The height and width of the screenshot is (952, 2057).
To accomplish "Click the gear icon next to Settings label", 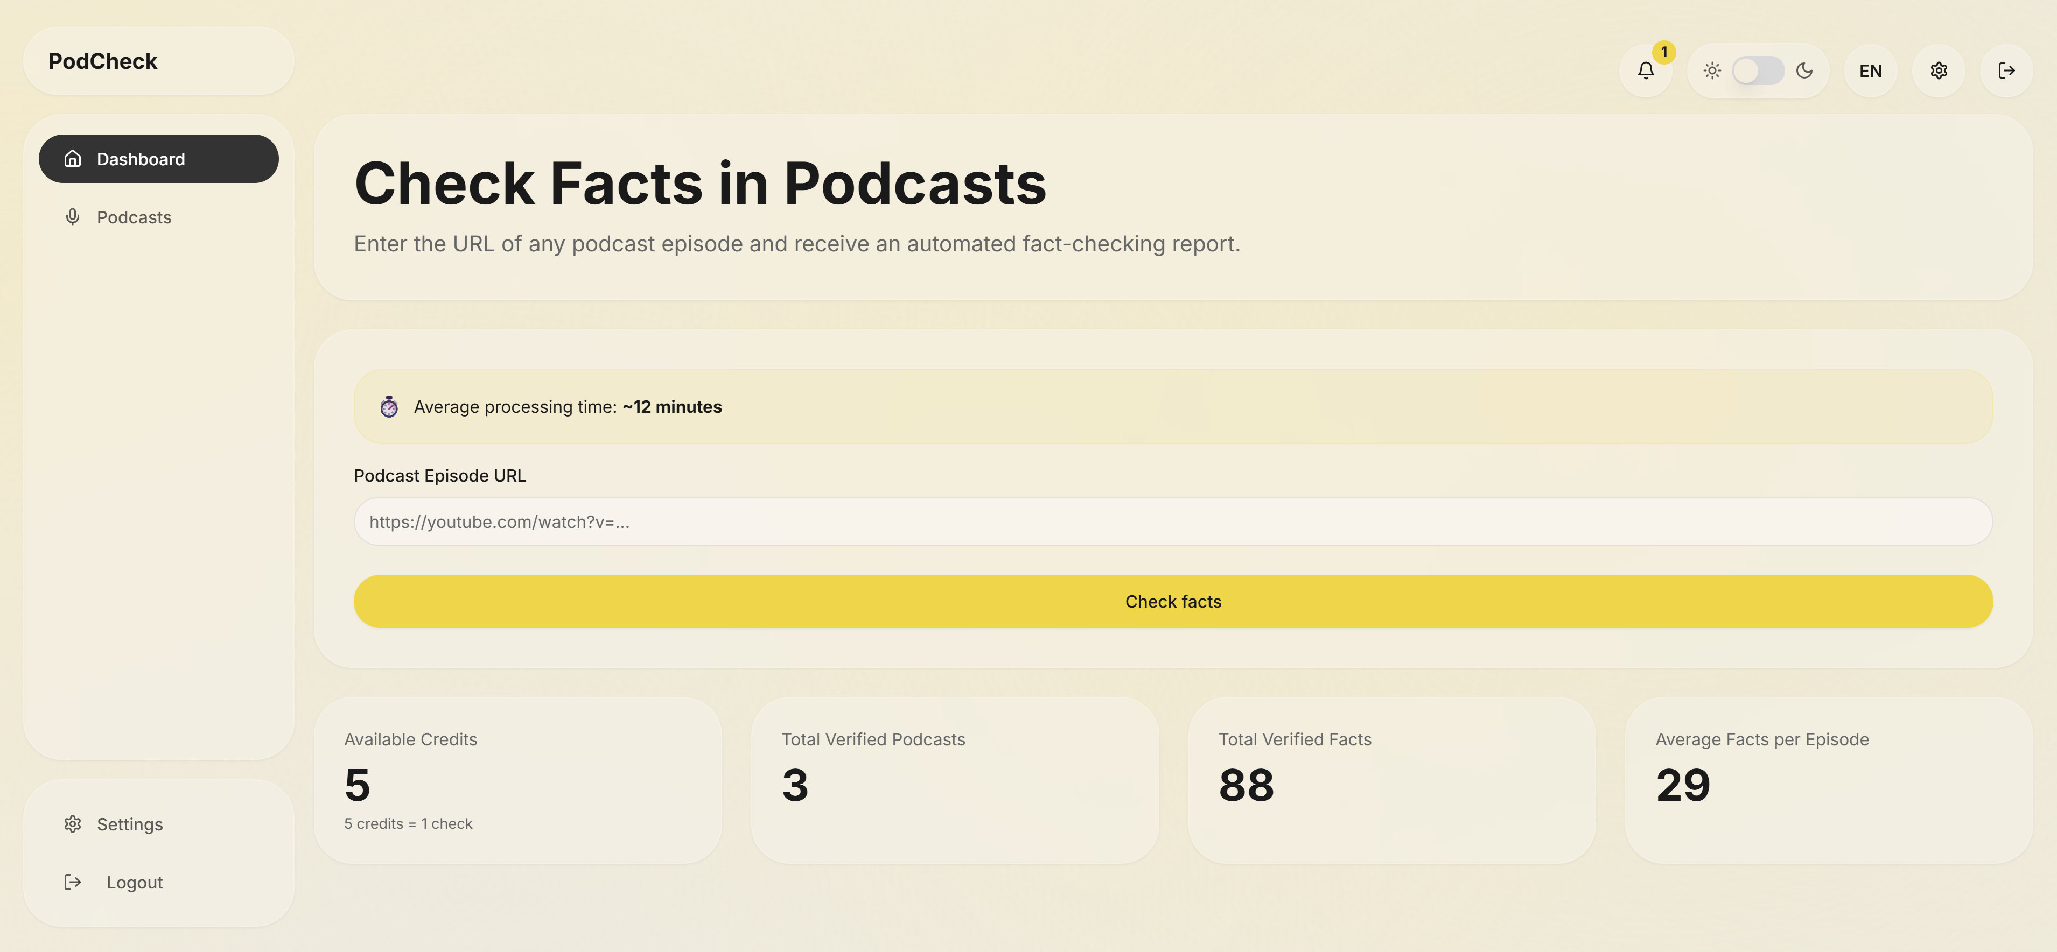I will coord(73,824).
